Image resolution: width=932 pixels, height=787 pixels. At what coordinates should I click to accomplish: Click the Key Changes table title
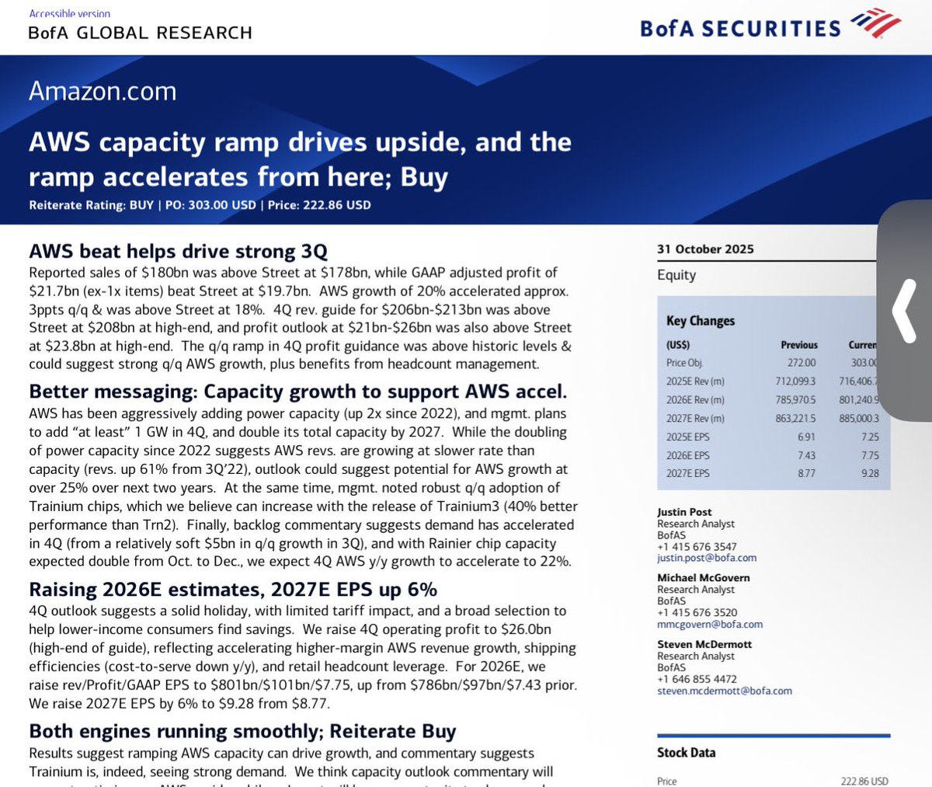click(701, 320)
